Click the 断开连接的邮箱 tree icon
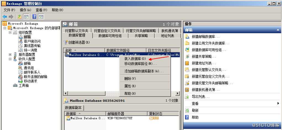Image resolution: width=282 pixels, height=130 pixels. click(20, 77)
